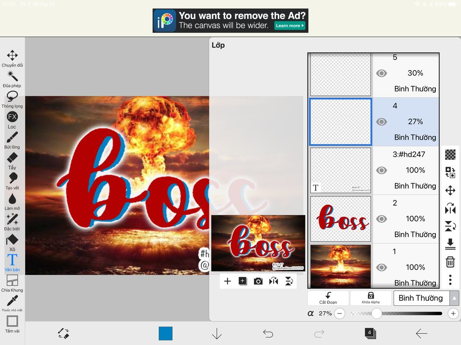Tap the mirror icon under canvas preview
The image size is (461, 345).
coord(273,281)
